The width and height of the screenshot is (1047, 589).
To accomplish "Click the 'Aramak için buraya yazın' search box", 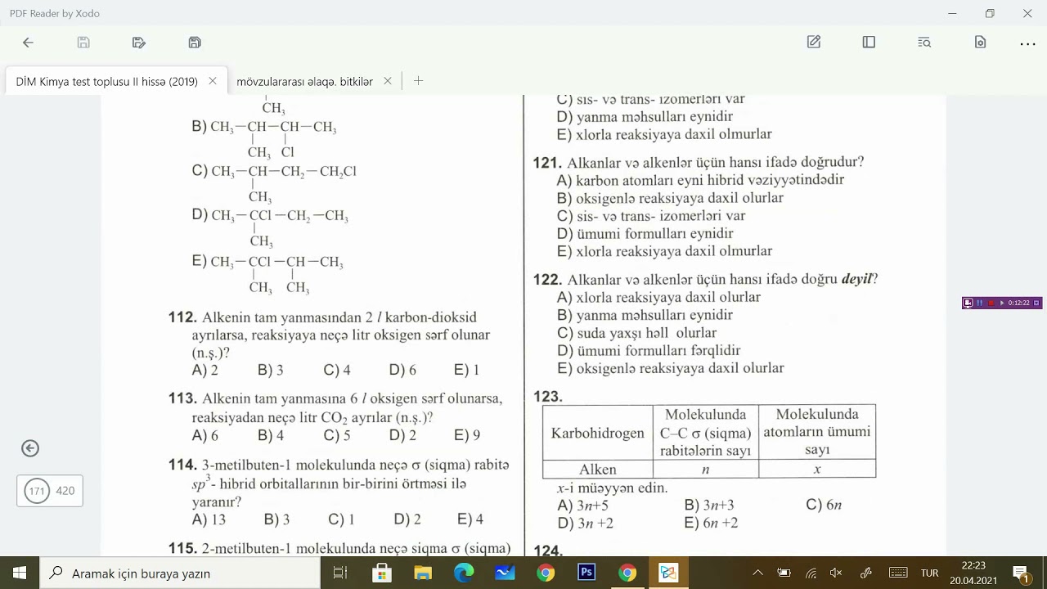I will (180, 573).
